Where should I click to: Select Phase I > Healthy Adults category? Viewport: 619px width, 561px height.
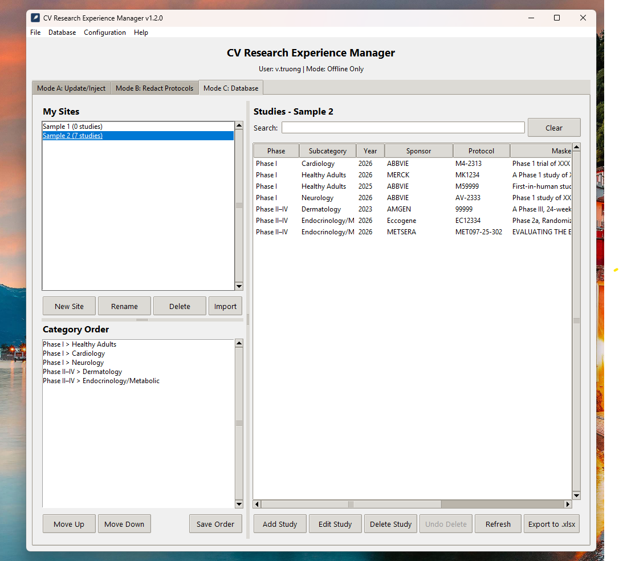pyautogui.click(x=138, y=344)
